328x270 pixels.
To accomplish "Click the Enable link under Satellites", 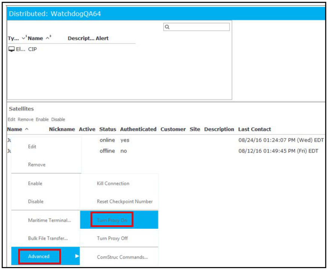I will tap(42, 119).
